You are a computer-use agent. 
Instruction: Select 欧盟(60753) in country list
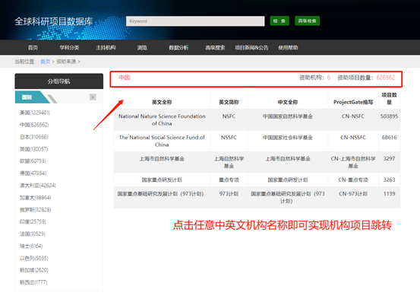(33, 161)
